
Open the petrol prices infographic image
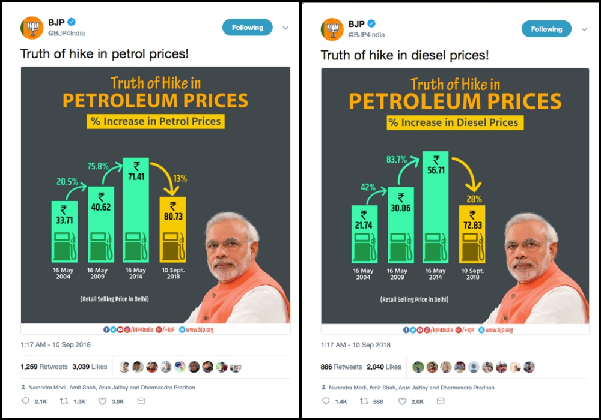coord(156,195)
